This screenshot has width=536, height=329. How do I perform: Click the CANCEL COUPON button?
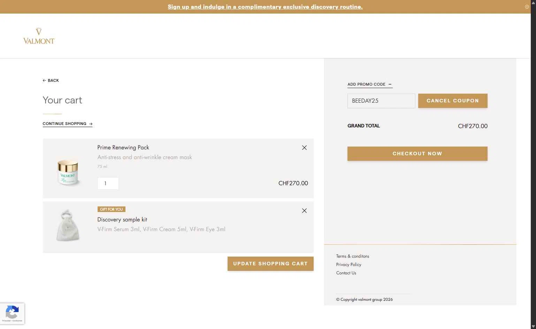[453, 101]
